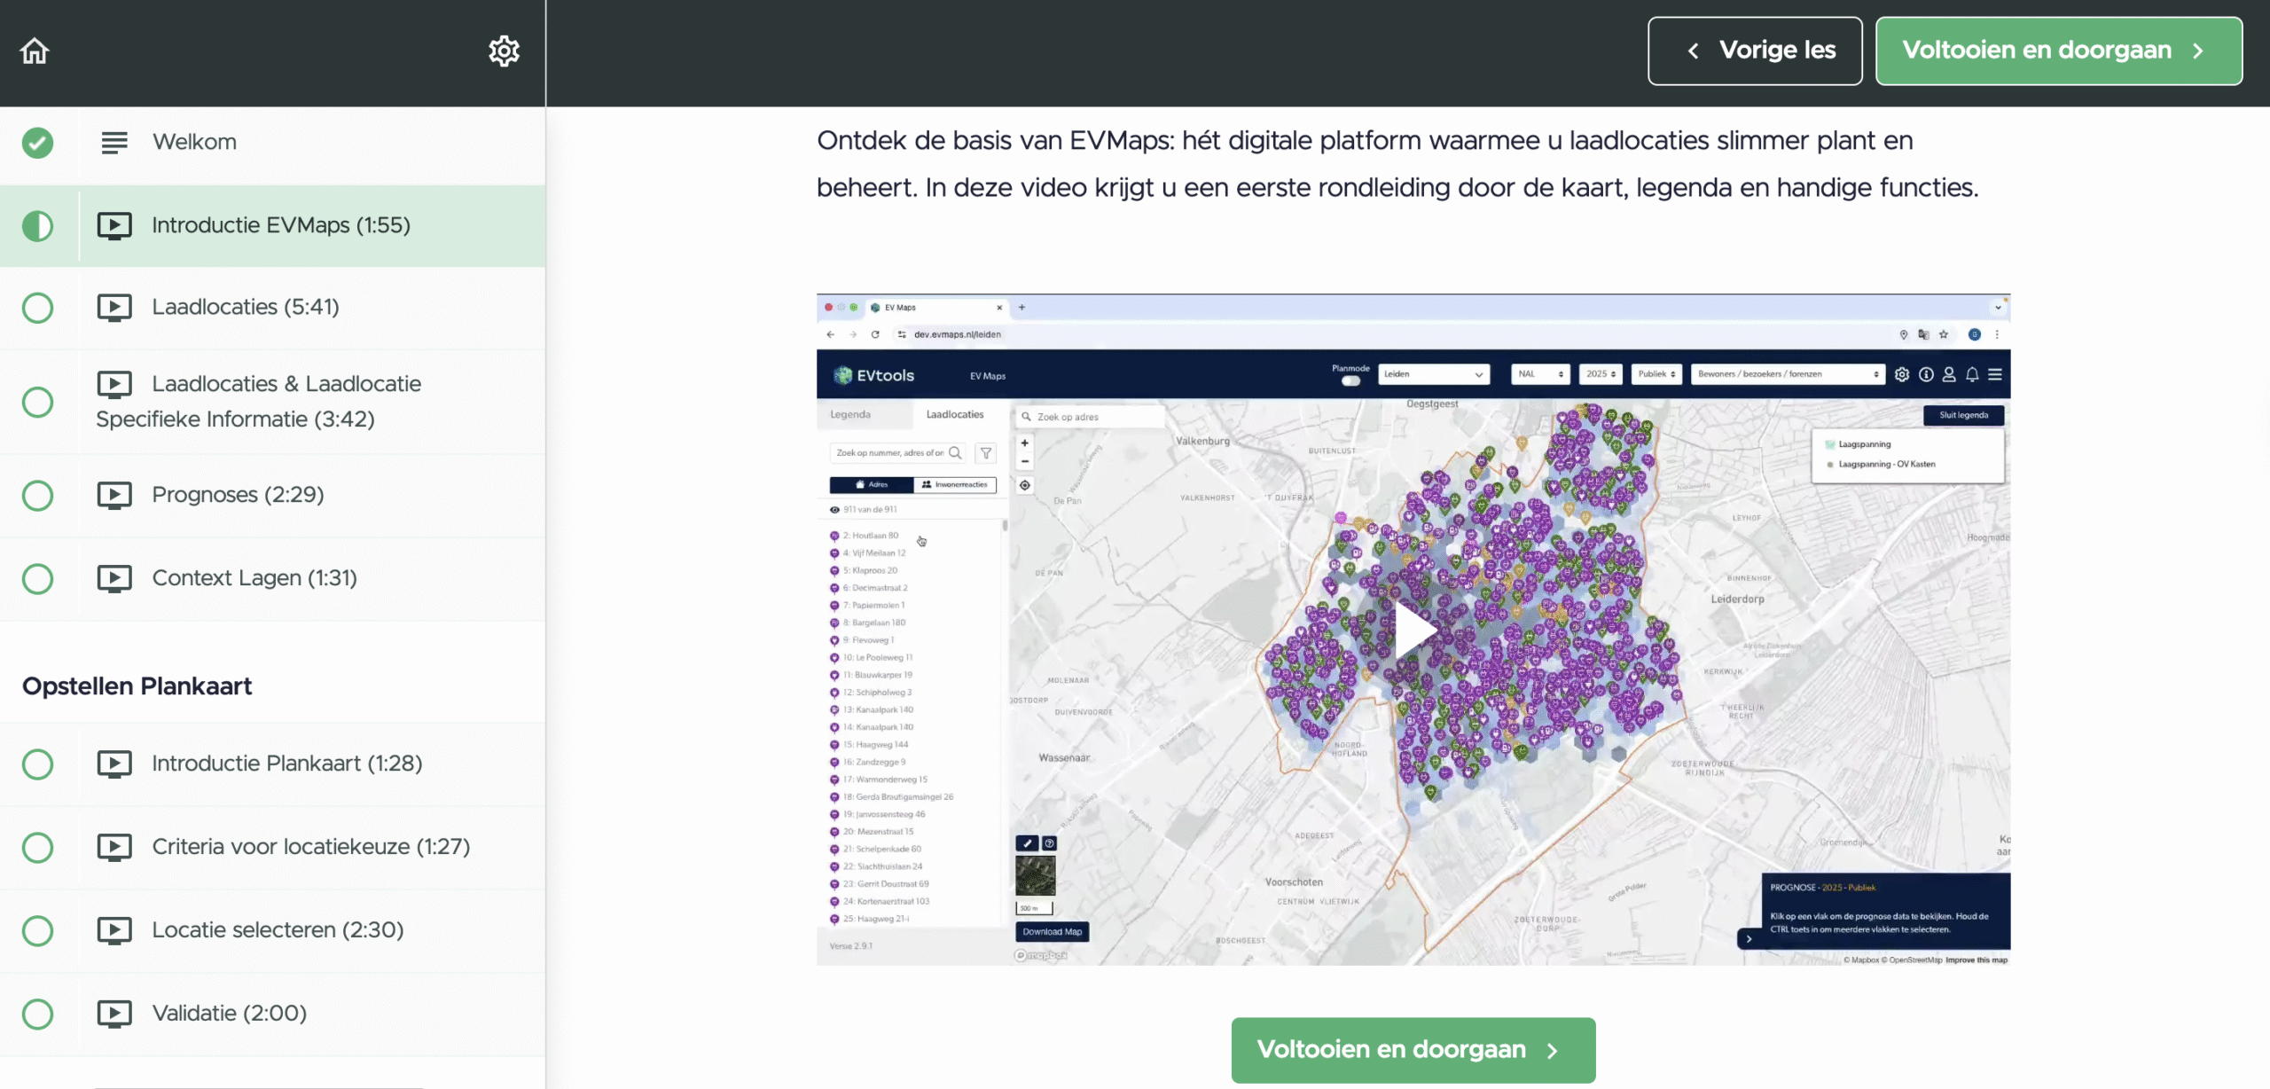The height and width of the screenshot is (1089, 2270).
Task: Click the Validatie video lesson icon
Action: click(113, 1014)
